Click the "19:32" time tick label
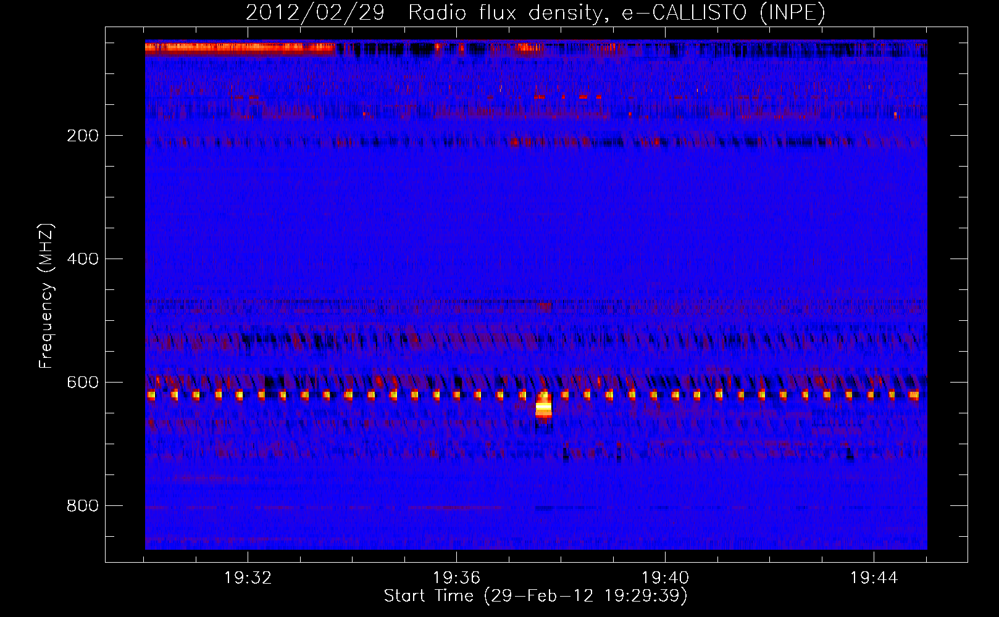 click(248, 578)
